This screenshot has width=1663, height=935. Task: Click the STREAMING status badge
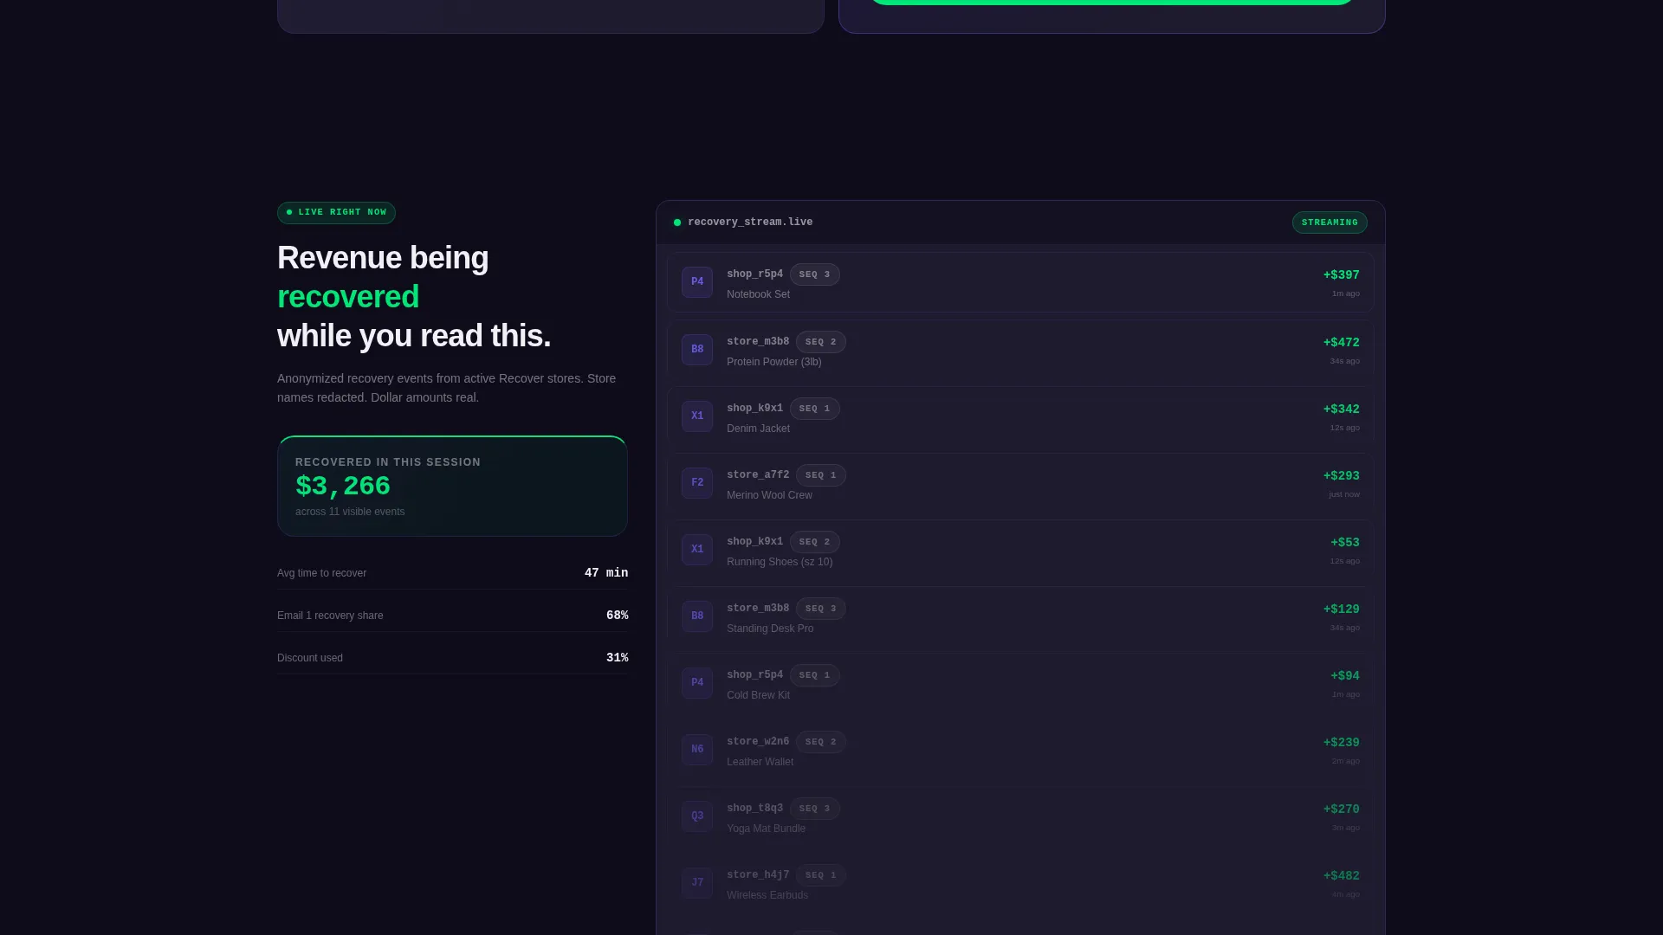tap(1330, 222)
